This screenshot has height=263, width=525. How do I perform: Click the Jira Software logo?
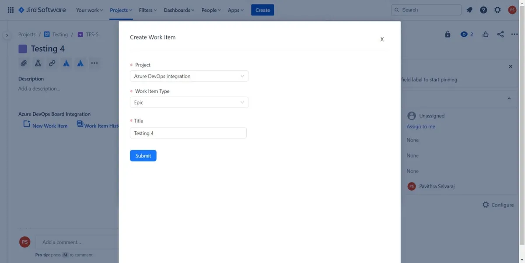pyautogui.click(x=42, y=10)
